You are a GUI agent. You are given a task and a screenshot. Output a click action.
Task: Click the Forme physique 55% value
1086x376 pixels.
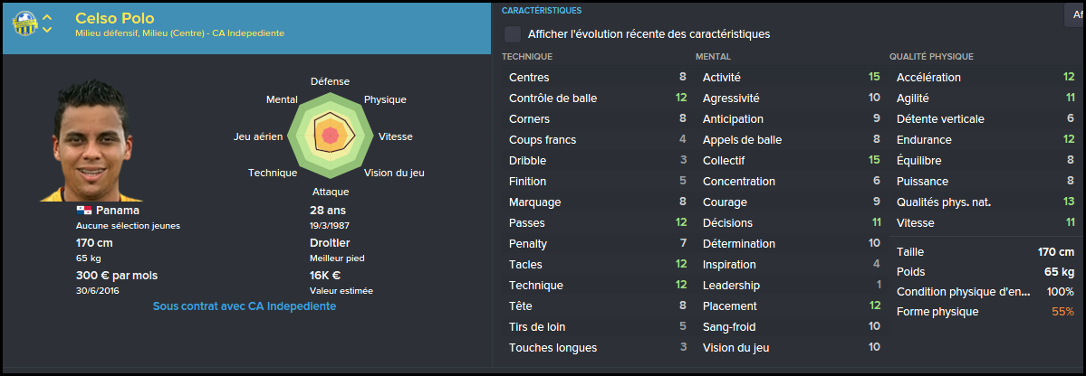click(x=1063, y=312)
